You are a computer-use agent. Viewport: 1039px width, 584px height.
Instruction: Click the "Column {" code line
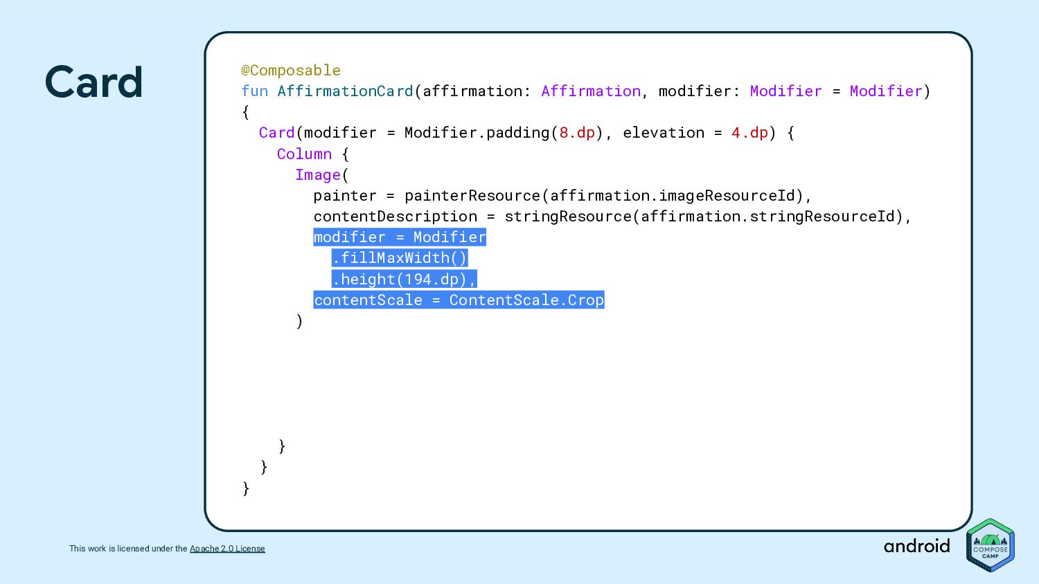(x=313, y=154)
